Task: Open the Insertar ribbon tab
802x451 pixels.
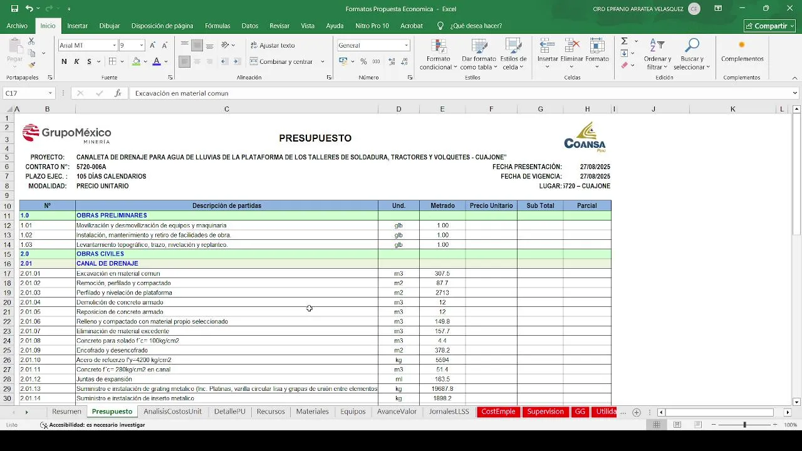Action: (78, 26)
